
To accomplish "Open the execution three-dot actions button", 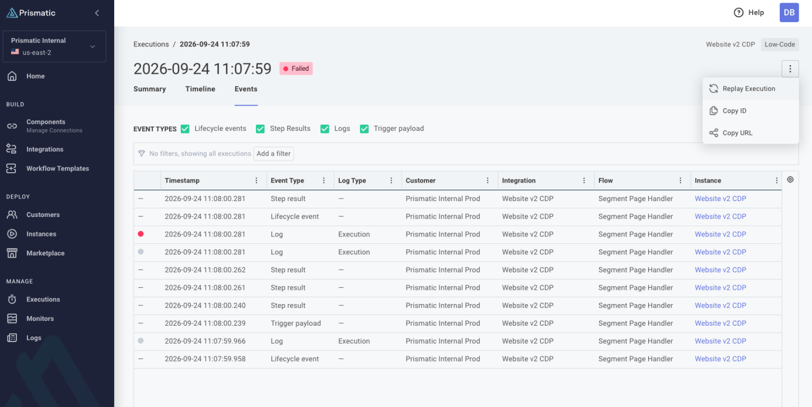I will point(790,69).
